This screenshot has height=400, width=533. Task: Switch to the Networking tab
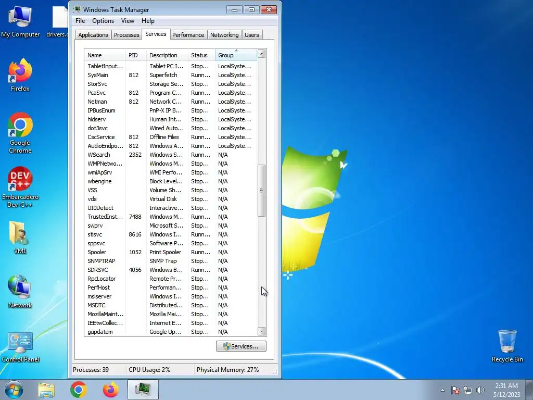pyautogui.click(x=224, y=35)
